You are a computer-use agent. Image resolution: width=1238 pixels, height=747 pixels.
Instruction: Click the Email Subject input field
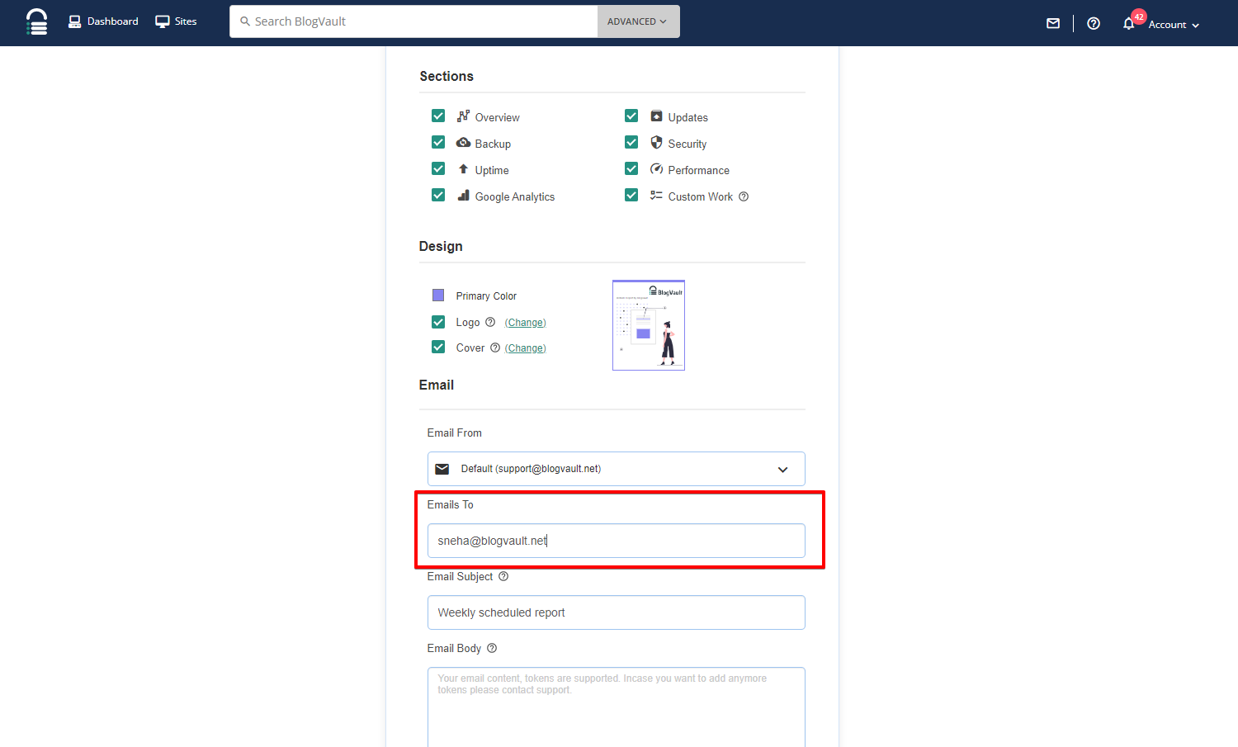617,612
